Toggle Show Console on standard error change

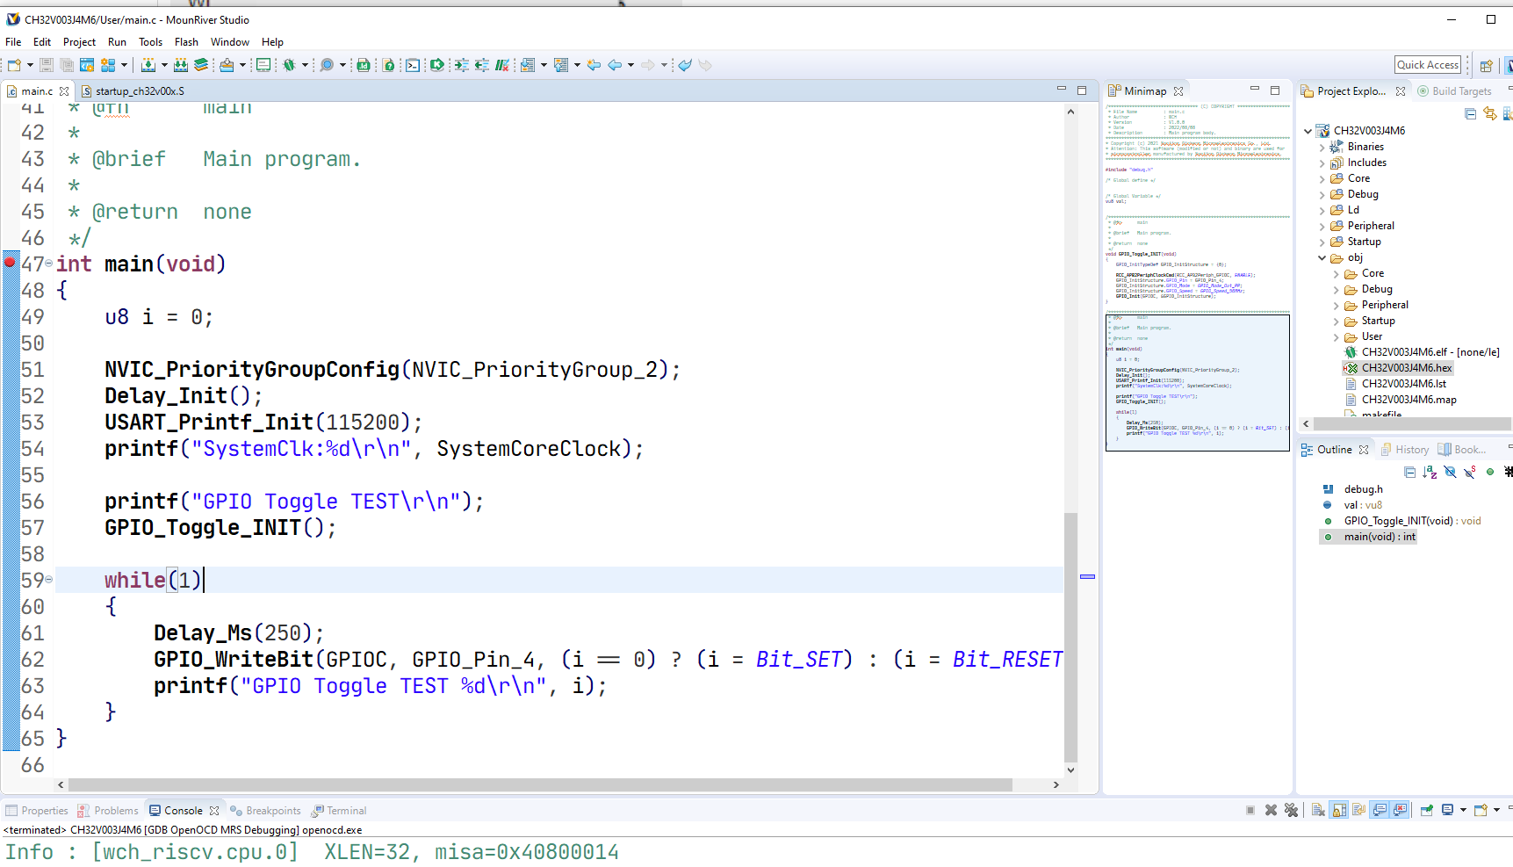click(x=1401, y=810)
